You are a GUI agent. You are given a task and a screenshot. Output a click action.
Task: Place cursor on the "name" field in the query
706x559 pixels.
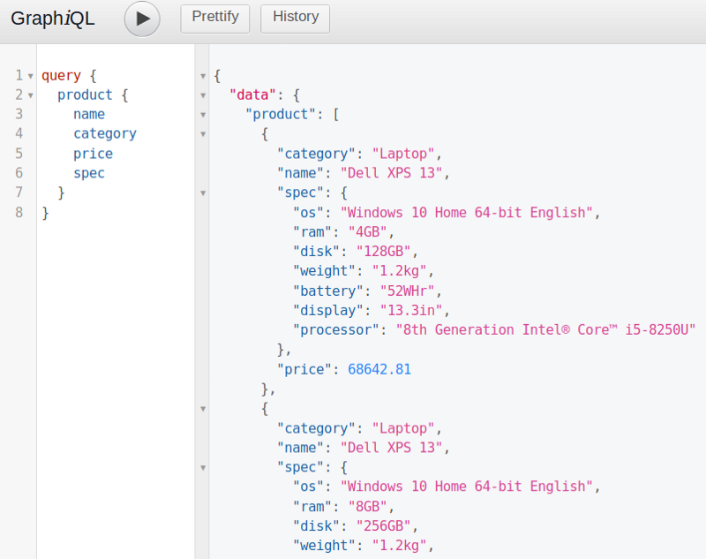click(x=88, y=114)
